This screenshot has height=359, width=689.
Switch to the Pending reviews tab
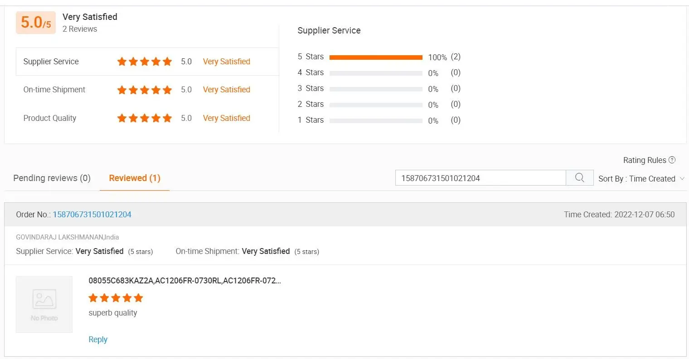52,178
